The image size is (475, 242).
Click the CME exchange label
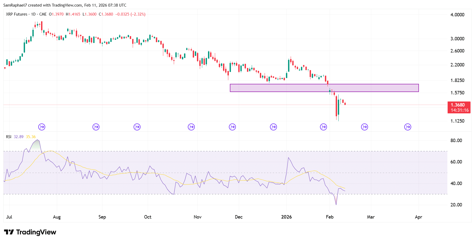pyautogui.click(x=42, y=14)
